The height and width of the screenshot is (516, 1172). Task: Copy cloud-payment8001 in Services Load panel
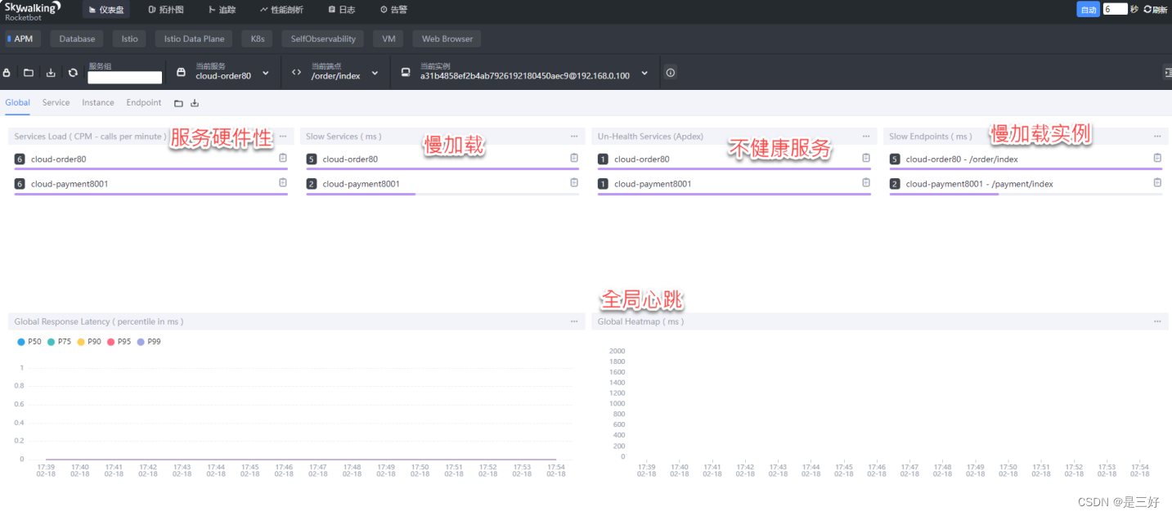[x=282, y=182]
